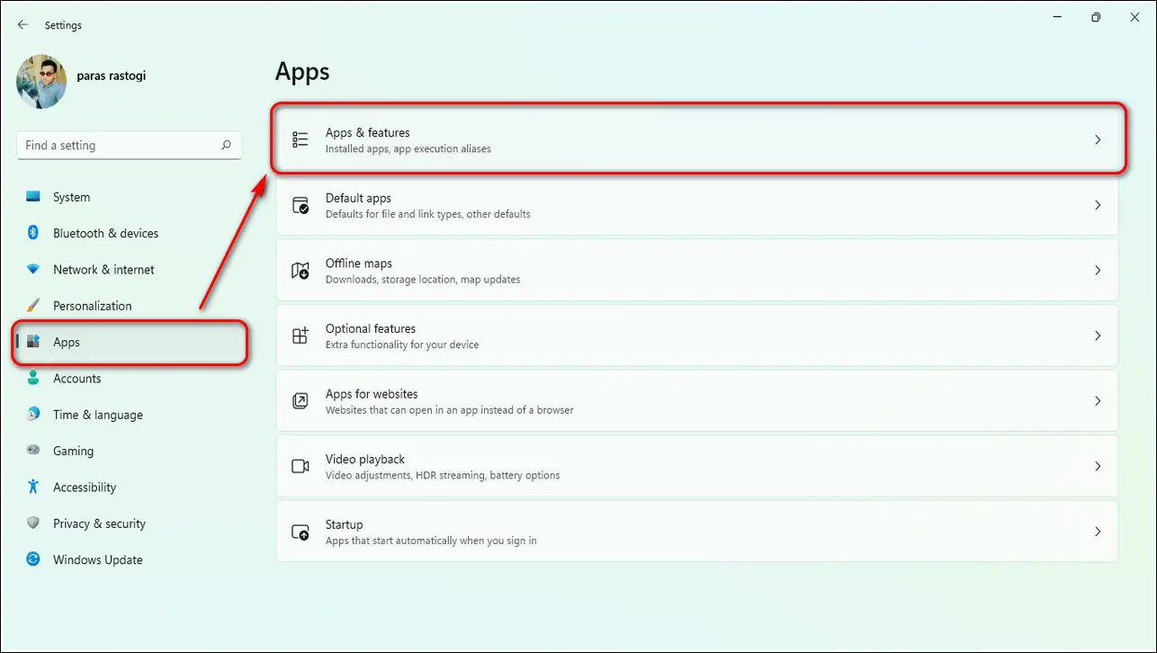Image resolution: width=1157 pixels, height=653 pixels.
Task: Click the System monitor icon in sidebar
Action: point(33,197)
